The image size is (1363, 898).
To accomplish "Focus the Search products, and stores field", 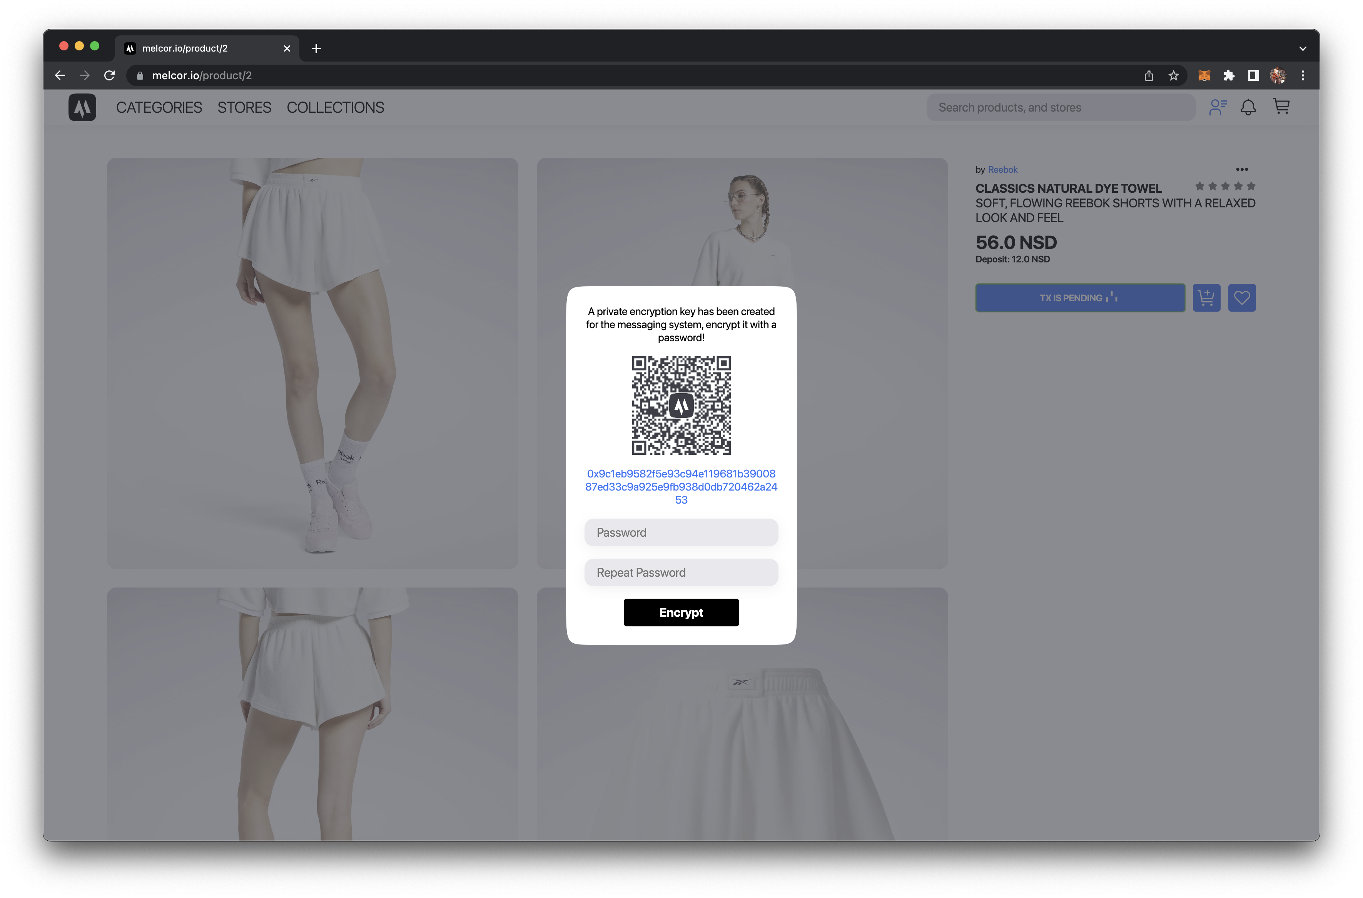I will point(1061,108).
